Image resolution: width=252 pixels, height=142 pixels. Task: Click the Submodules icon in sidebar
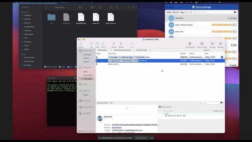80,107
